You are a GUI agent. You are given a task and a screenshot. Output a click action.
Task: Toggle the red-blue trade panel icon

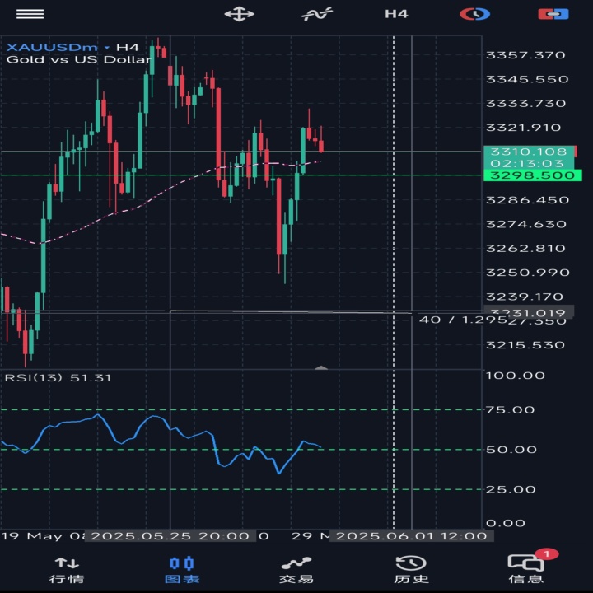[x=553, y=14]
